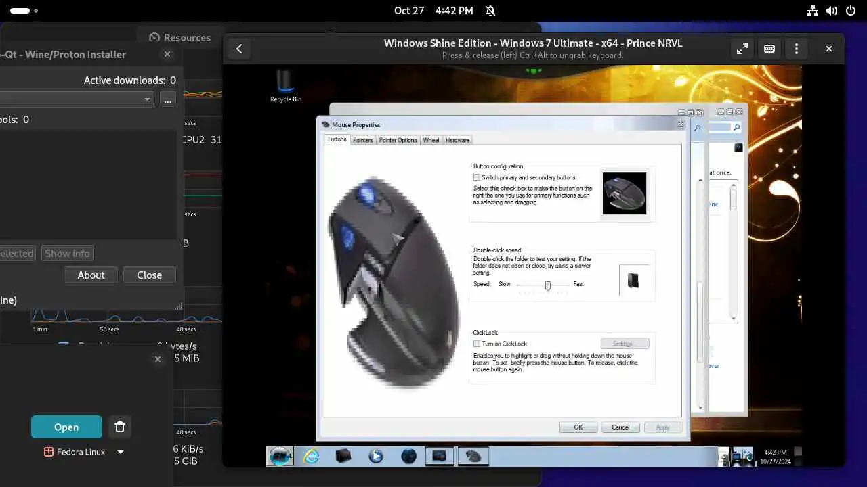Screen dimensions: 867x487
Task: Open GNOME Activities overview pill
Action: (x=24, y=11)
